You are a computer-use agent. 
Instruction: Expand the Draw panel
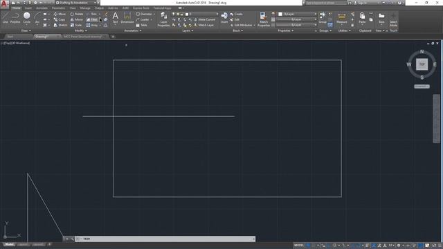(x=26, y=30)
